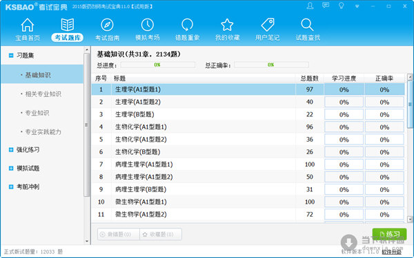
Task: Select row 病理生理学(B型题)
Action: tap(248, 189)
